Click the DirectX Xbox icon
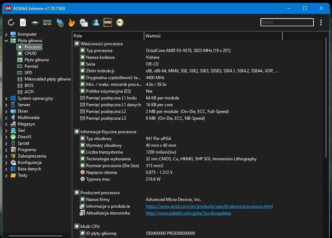Screen dimensions: 332x238 coord(13,137)
